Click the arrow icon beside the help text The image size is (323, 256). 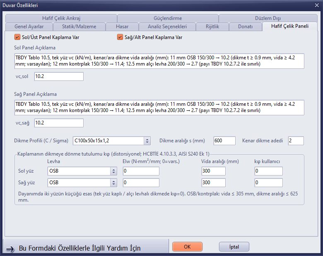(x=10, y=249)
